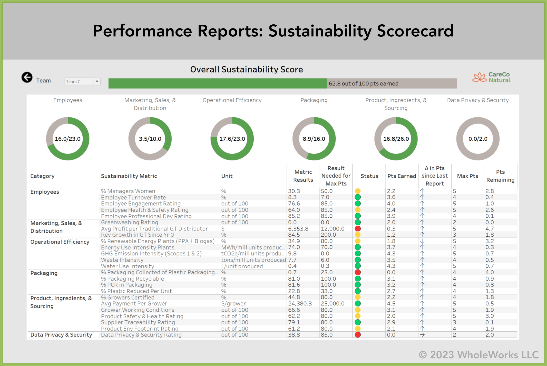Click the Marketing, Sales, & Distribution donut

(150, 139)
